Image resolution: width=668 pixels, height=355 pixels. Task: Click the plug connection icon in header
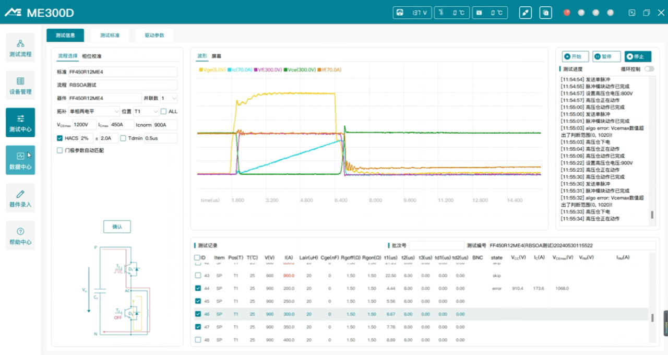click(x=526, y=13)
